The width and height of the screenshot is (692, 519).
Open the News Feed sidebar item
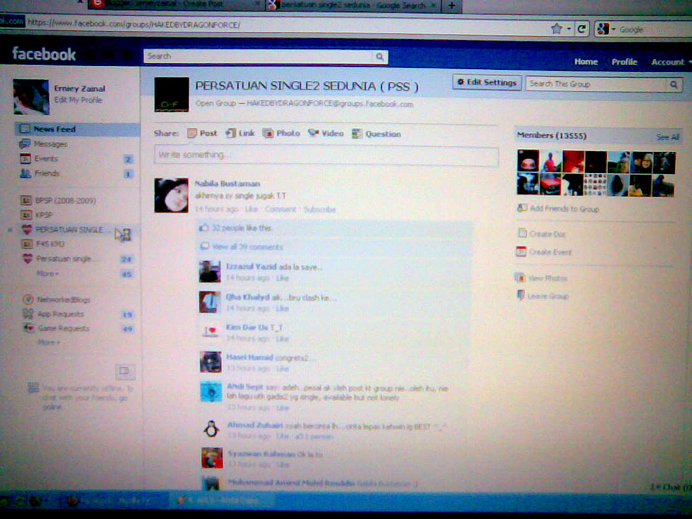(77, 129)
